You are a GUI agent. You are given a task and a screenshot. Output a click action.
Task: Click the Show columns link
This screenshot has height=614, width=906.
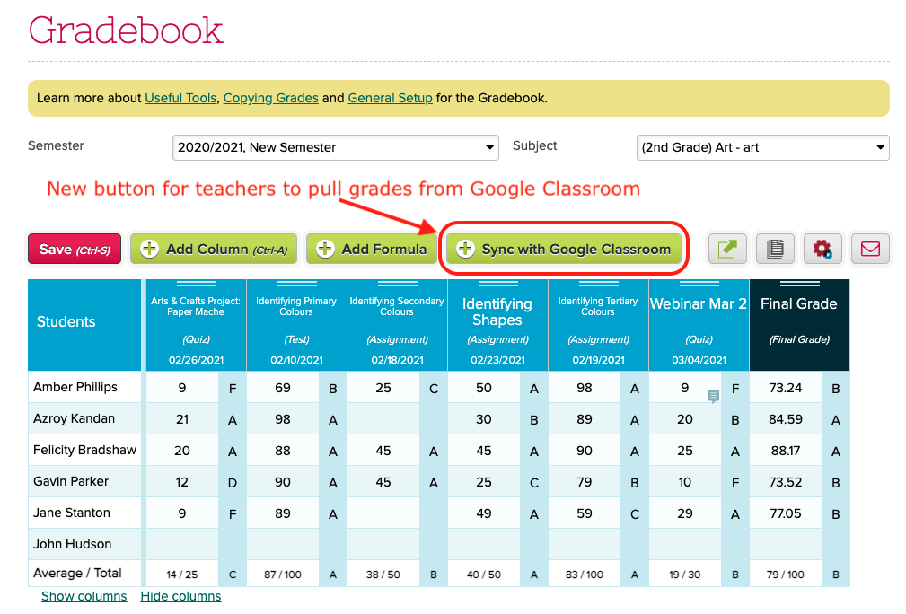[84, 596]
